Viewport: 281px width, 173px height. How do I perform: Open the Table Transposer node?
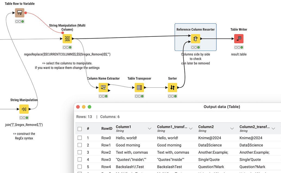pyautogui.click(x=139, y=87)
